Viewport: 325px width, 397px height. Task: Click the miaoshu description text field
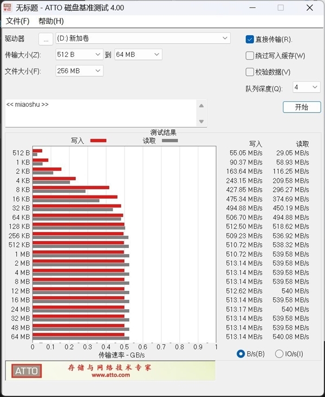(100, 113)
